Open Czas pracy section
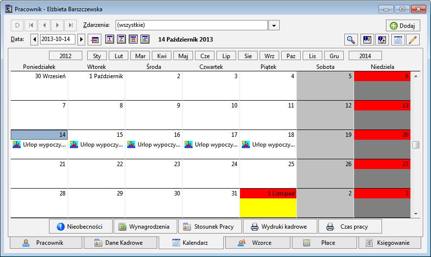This screenshot has width=431, height=257. coord(350,226)
